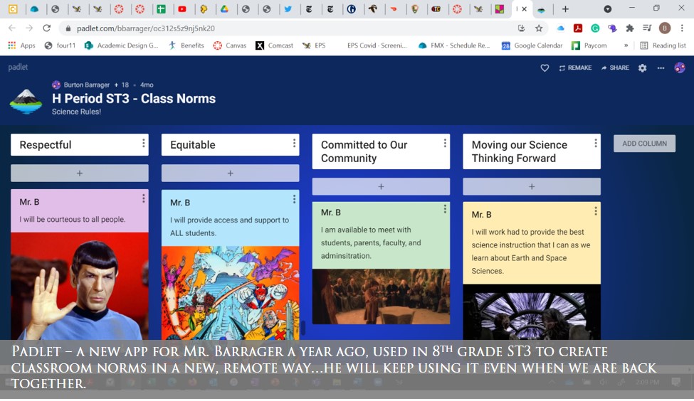
Task: Add a post under Respectful column
Action: [x=80, y=173]
